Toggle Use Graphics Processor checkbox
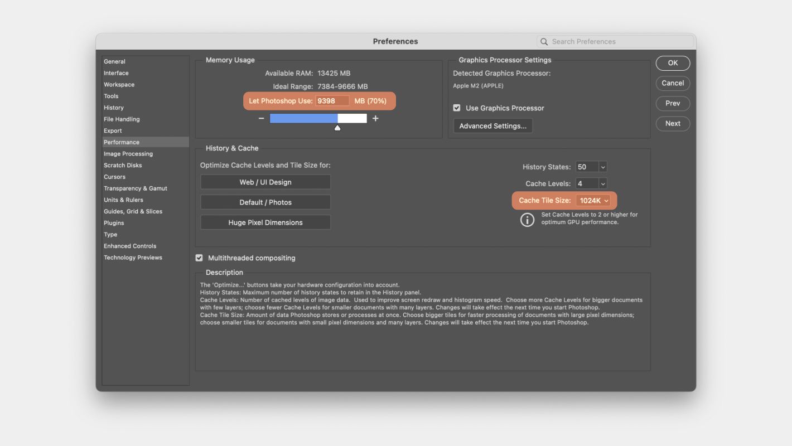Image resolution: width=792 pixels, height=446 pixels. [457, 108]
